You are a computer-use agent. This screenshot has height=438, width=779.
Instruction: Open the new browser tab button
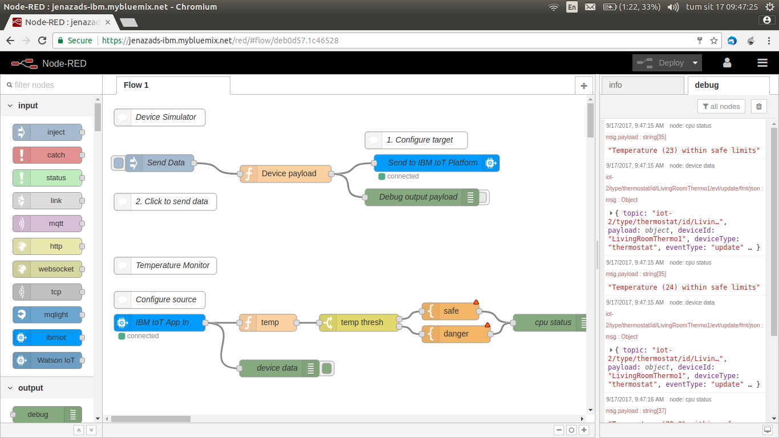129,22
